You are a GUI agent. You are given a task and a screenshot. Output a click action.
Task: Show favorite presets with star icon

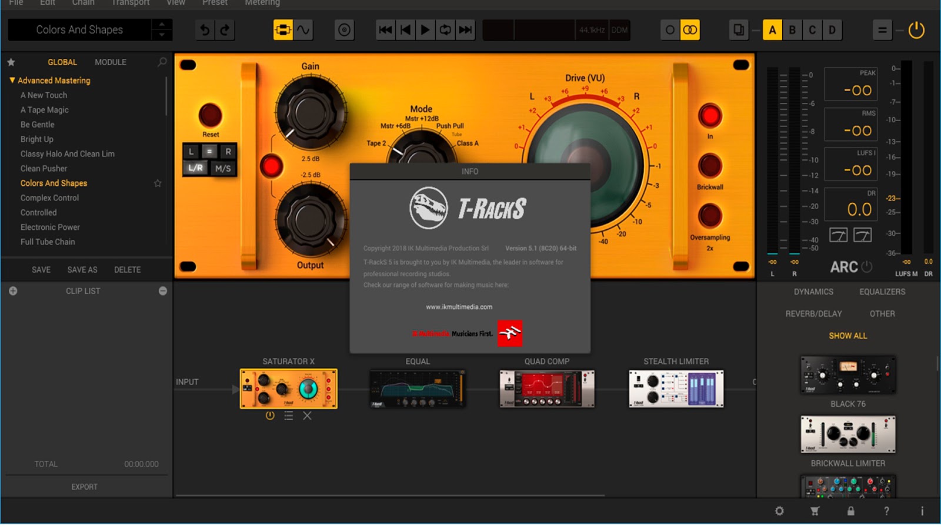[x=11, y=62]
